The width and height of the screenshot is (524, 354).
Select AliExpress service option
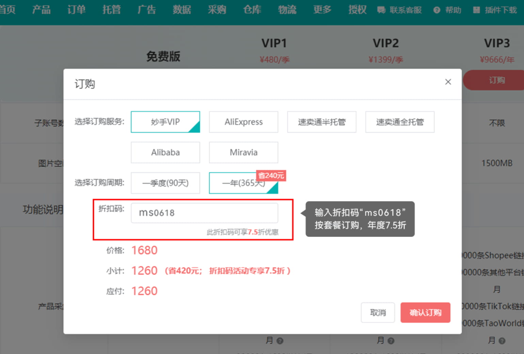[x=243, y=122]
